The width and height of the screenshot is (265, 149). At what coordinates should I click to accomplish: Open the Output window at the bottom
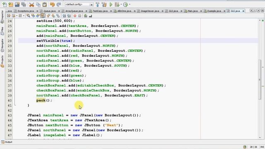point(7,142)
